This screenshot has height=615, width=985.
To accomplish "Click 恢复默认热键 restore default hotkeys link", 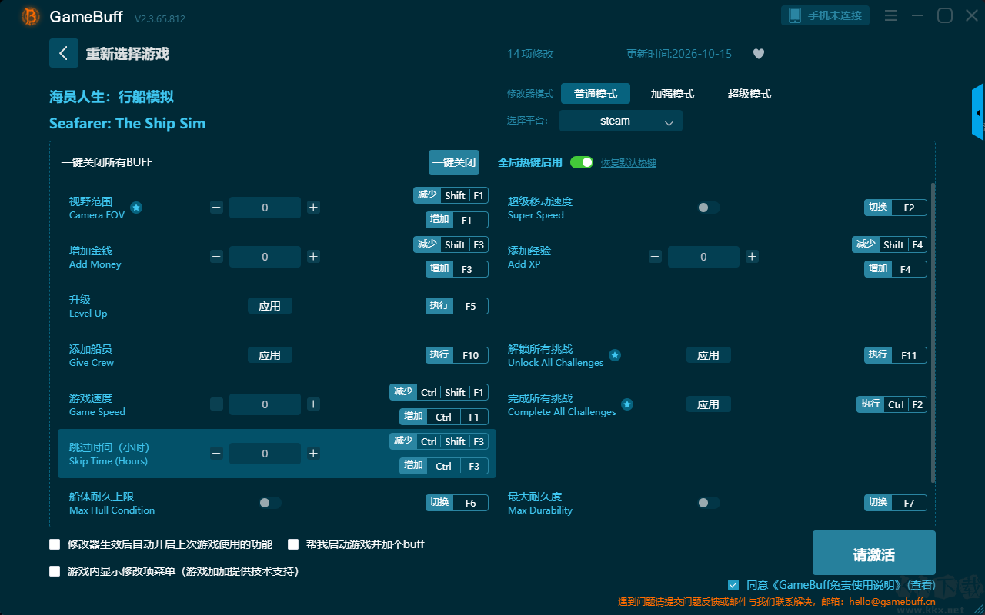I will [x=629, y=163].
